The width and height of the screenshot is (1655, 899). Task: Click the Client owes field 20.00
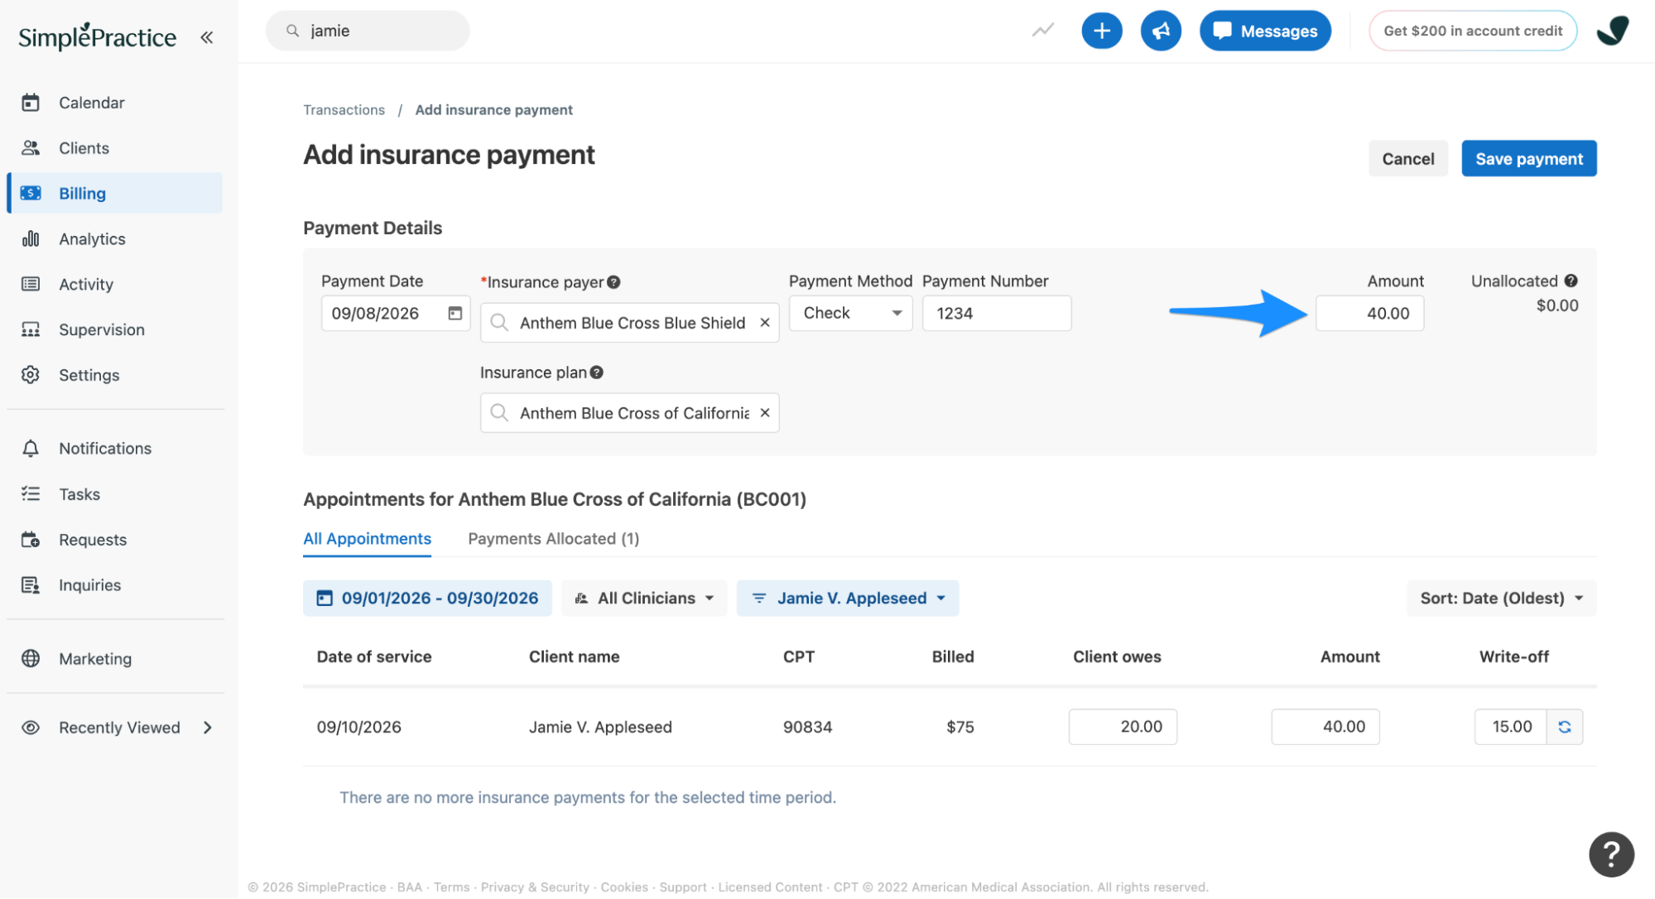coord(1123,727)
